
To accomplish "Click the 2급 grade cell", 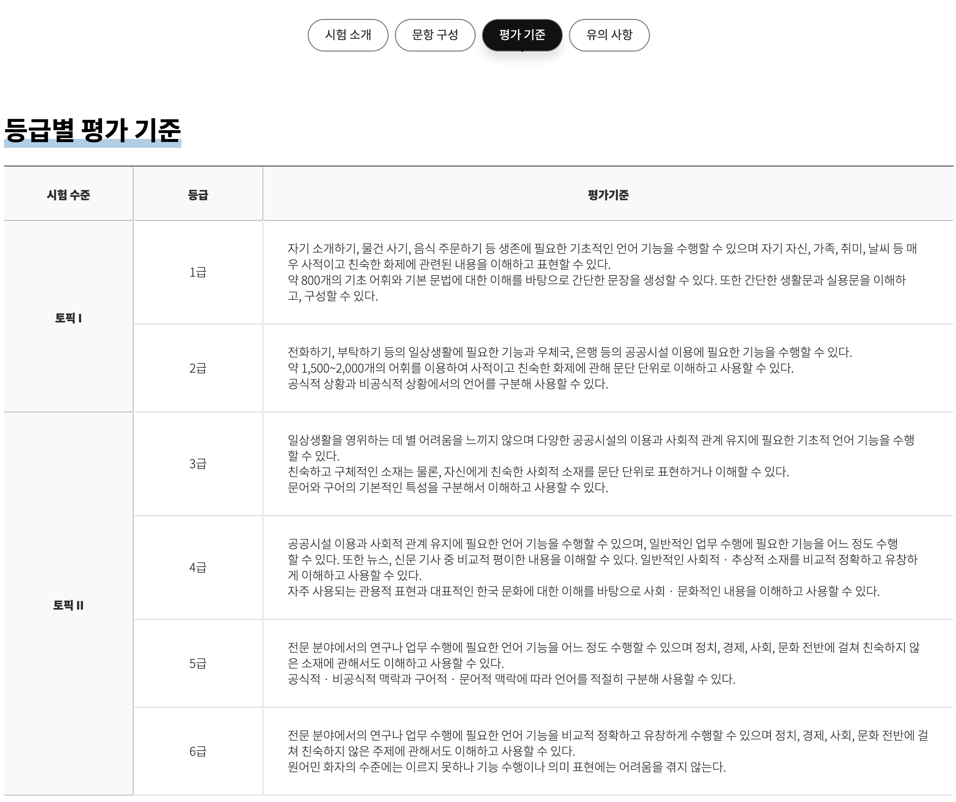I will 198,368.
